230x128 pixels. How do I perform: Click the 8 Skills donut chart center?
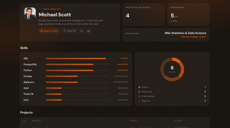172,69
